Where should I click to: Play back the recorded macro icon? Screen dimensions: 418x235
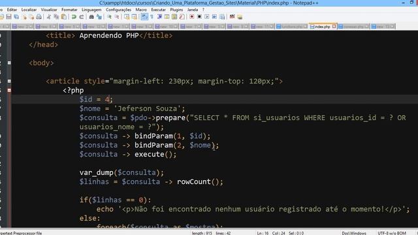coord(206,17)
